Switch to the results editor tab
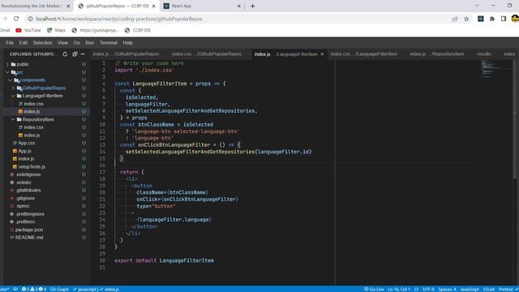The height and width of the screenshot is (292, 519). 484,54
